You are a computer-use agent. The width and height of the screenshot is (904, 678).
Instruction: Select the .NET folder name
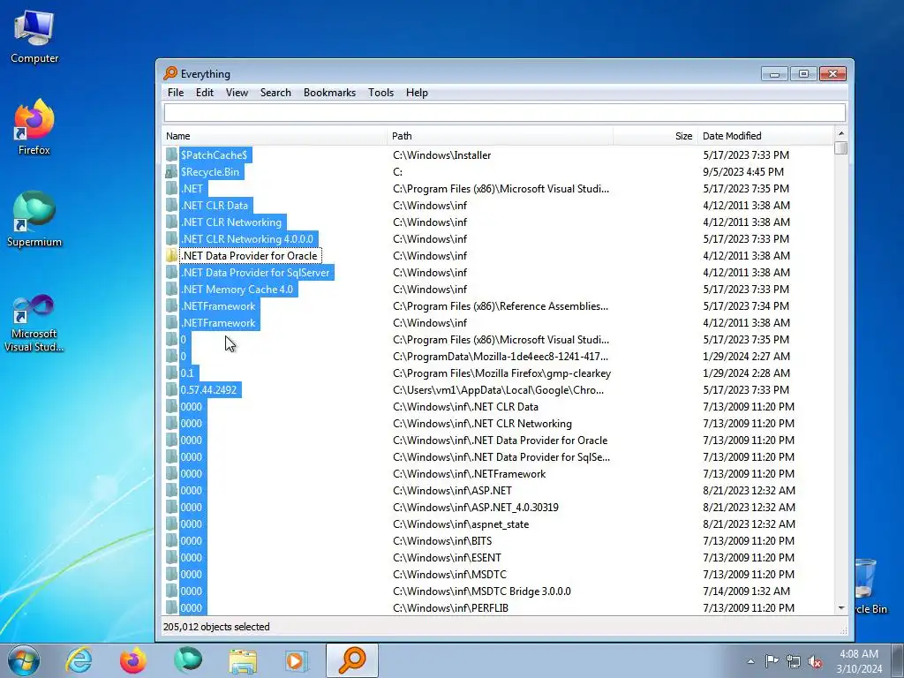tap(192, 189)
